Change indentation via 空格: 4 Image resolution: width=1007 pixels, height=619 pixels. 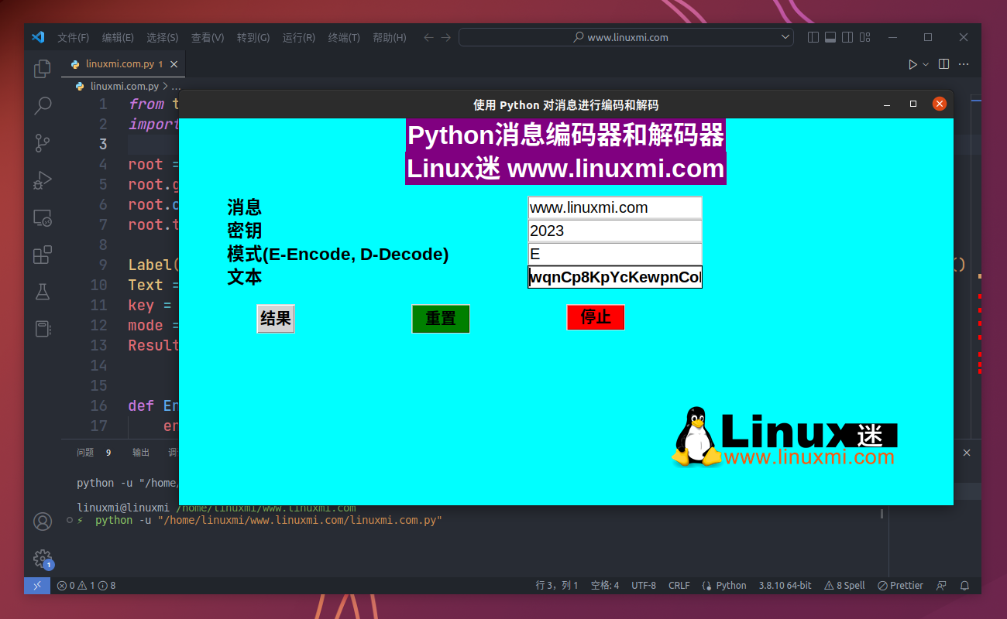point(605,586)
